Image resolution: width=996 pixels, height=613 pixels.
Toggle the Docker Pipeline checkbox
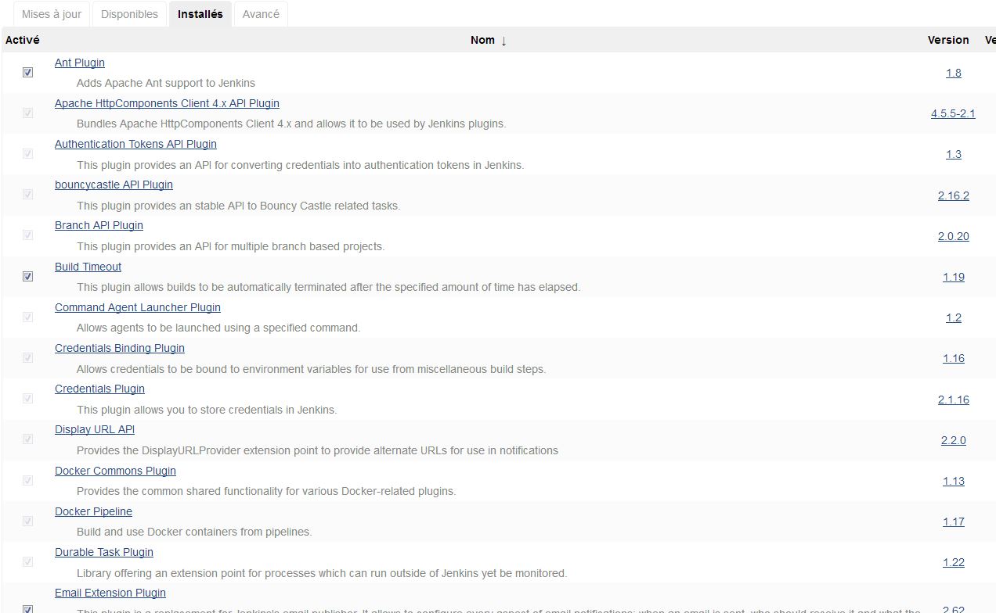point(28,521)
